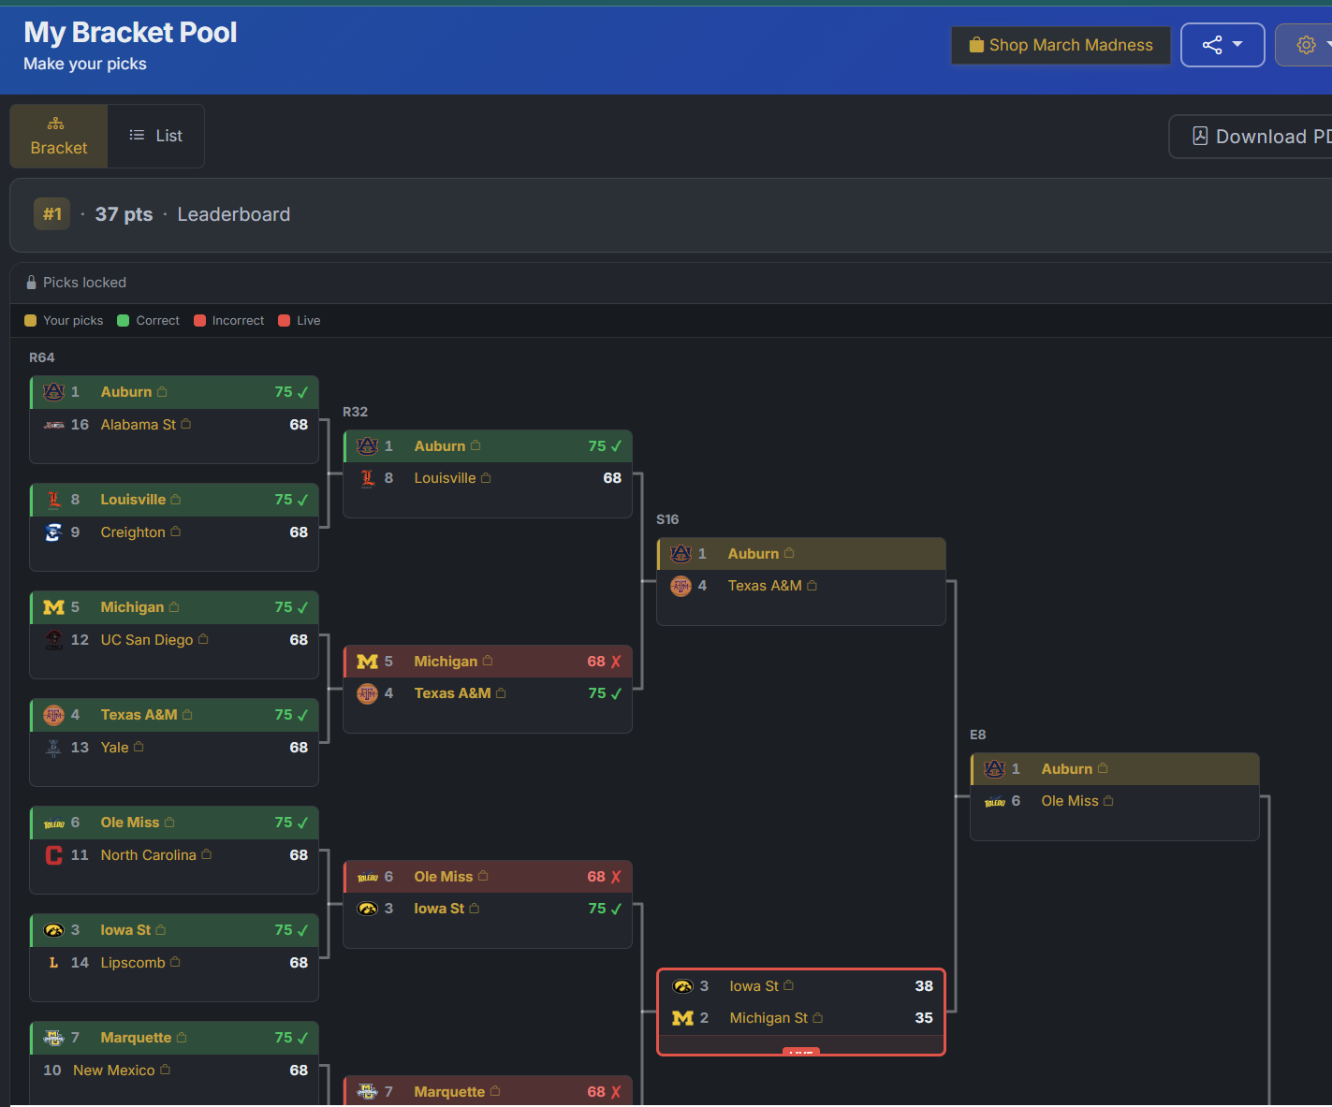Click the #1 rank badge
The height and width of the screenshot is (1107, 1332).
(51, 214)
